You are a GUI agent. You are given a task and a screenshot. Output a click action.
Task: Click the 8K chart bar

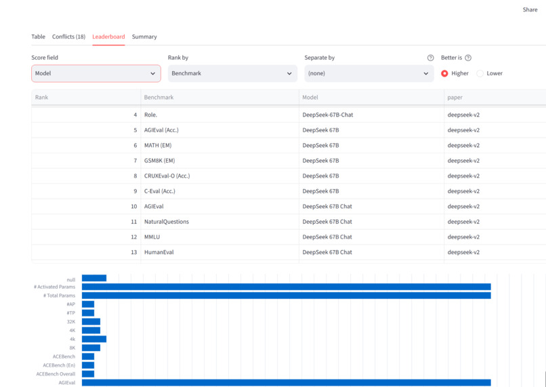pos(91,348)
